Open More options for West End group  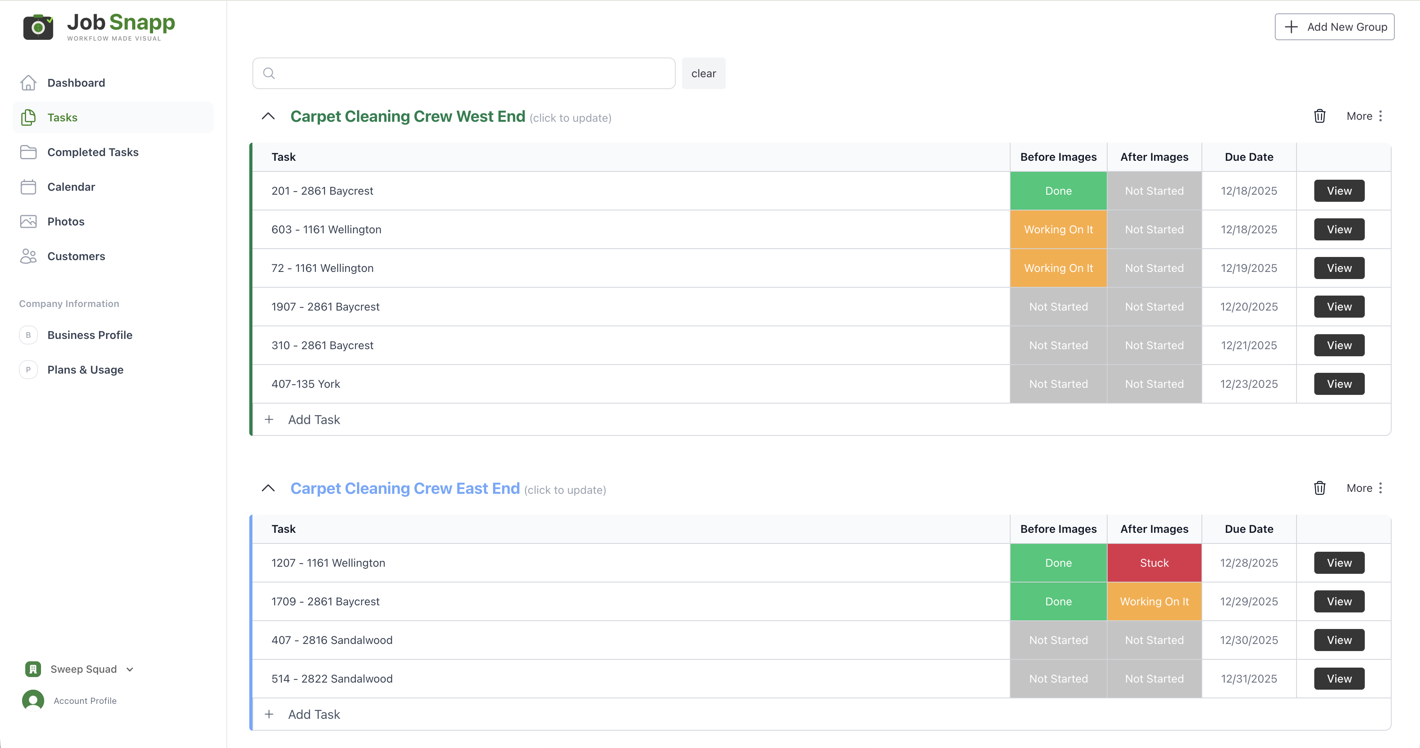click(1364, 116)
